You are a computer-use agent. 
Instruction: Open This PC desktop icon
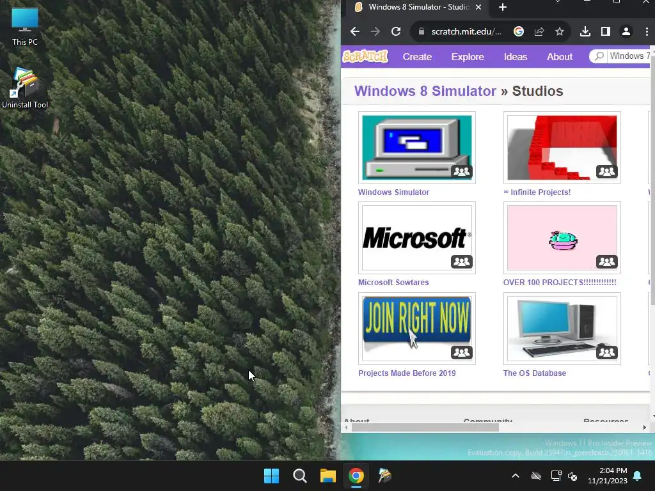click(25, 26)
